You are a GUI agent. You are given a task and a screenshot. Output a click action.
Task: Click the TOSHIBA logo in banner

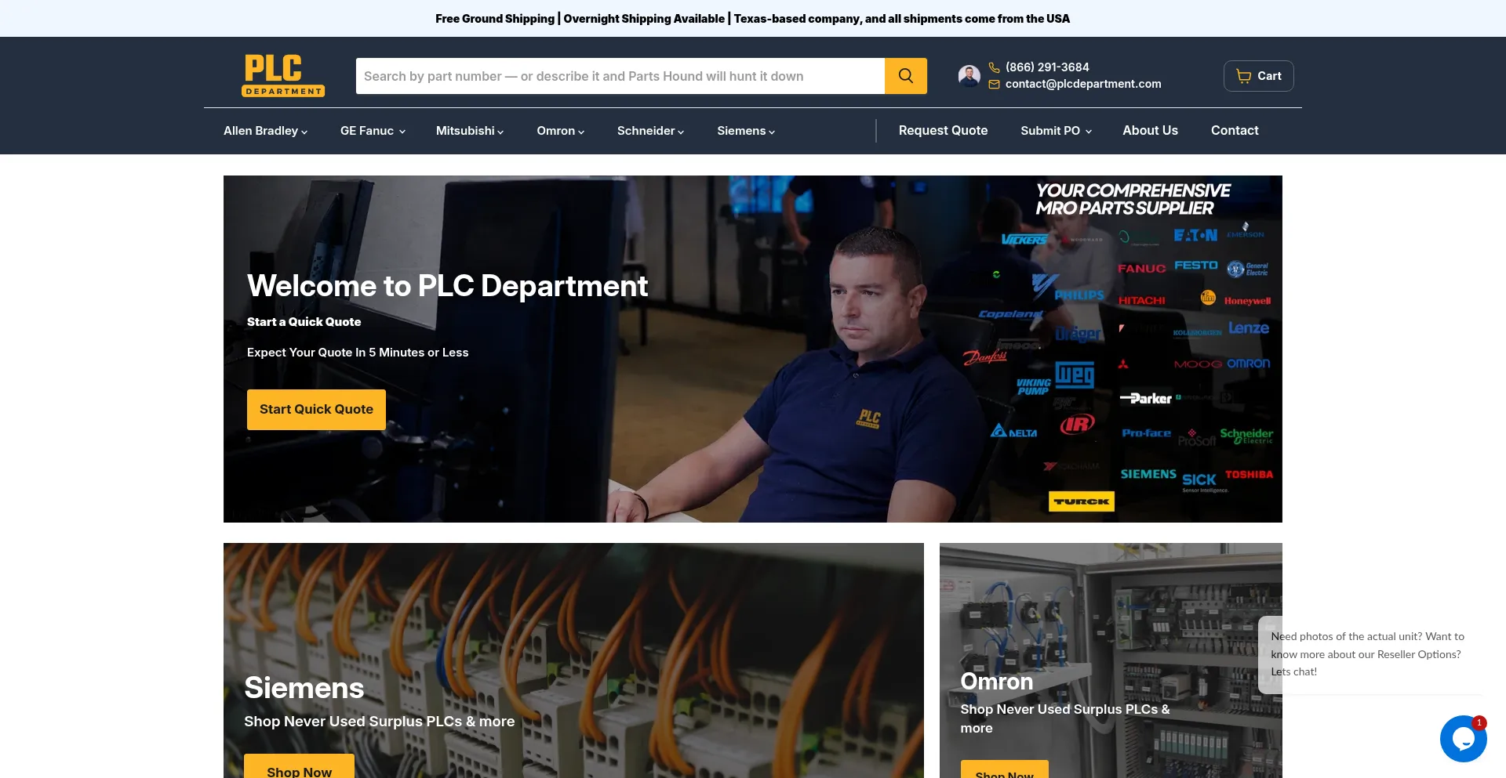[x=1249, y=475]
